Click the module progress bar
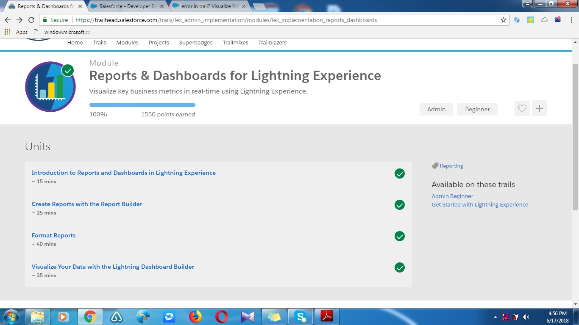The height and width of the screenshot is (325, 579). pos(142,105)
